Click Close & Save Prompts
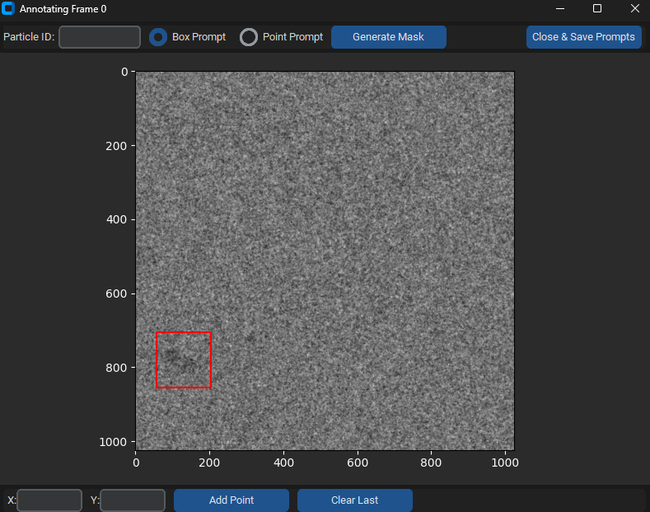This screenshot has height=512, width=650. [583, 37]
